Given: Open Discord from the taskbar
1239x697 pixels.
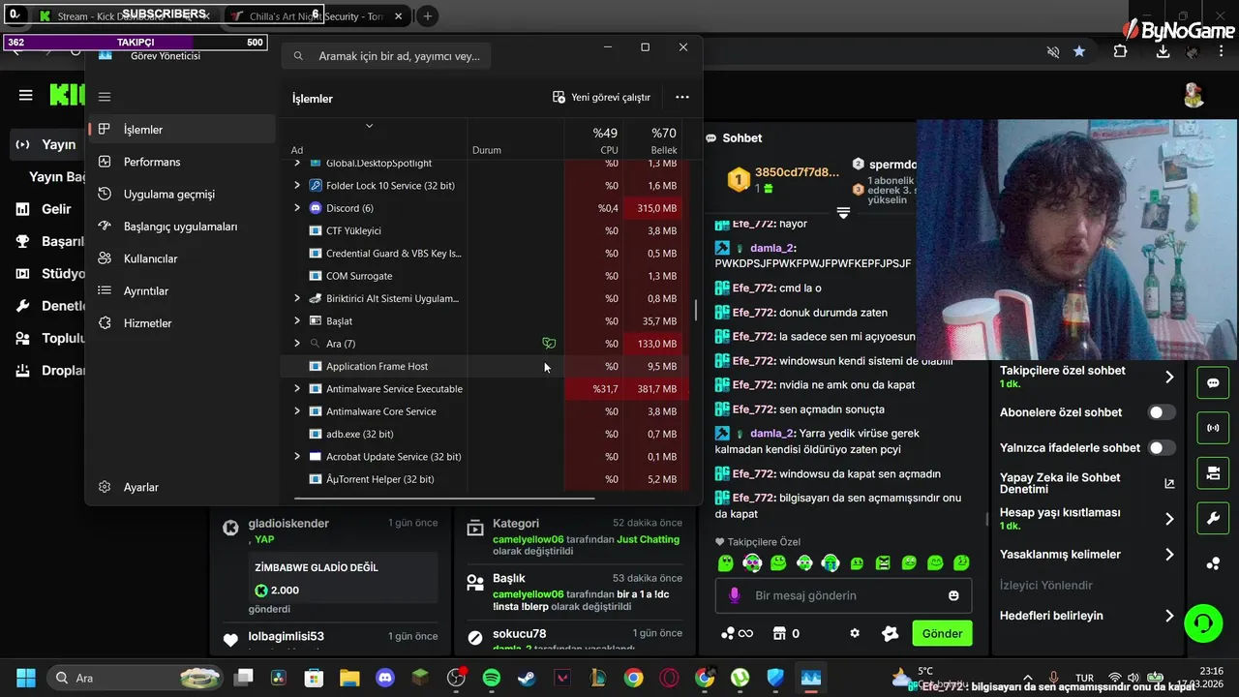Looking at the screenshot, I should pos(385,678).
